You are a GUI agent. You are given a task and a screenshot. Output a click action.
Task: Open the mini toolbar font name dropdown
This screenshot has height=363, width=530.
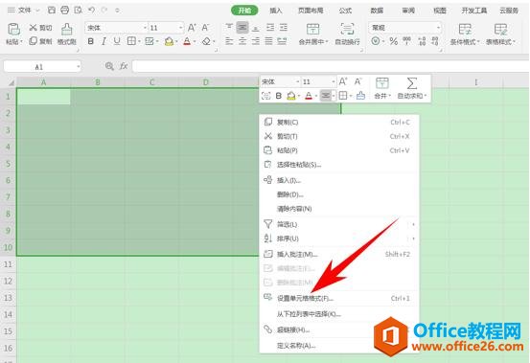click(298, 81)
